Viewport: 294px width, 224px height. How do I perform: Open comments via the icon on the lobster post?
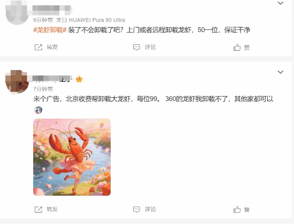[x=136, y=210]
